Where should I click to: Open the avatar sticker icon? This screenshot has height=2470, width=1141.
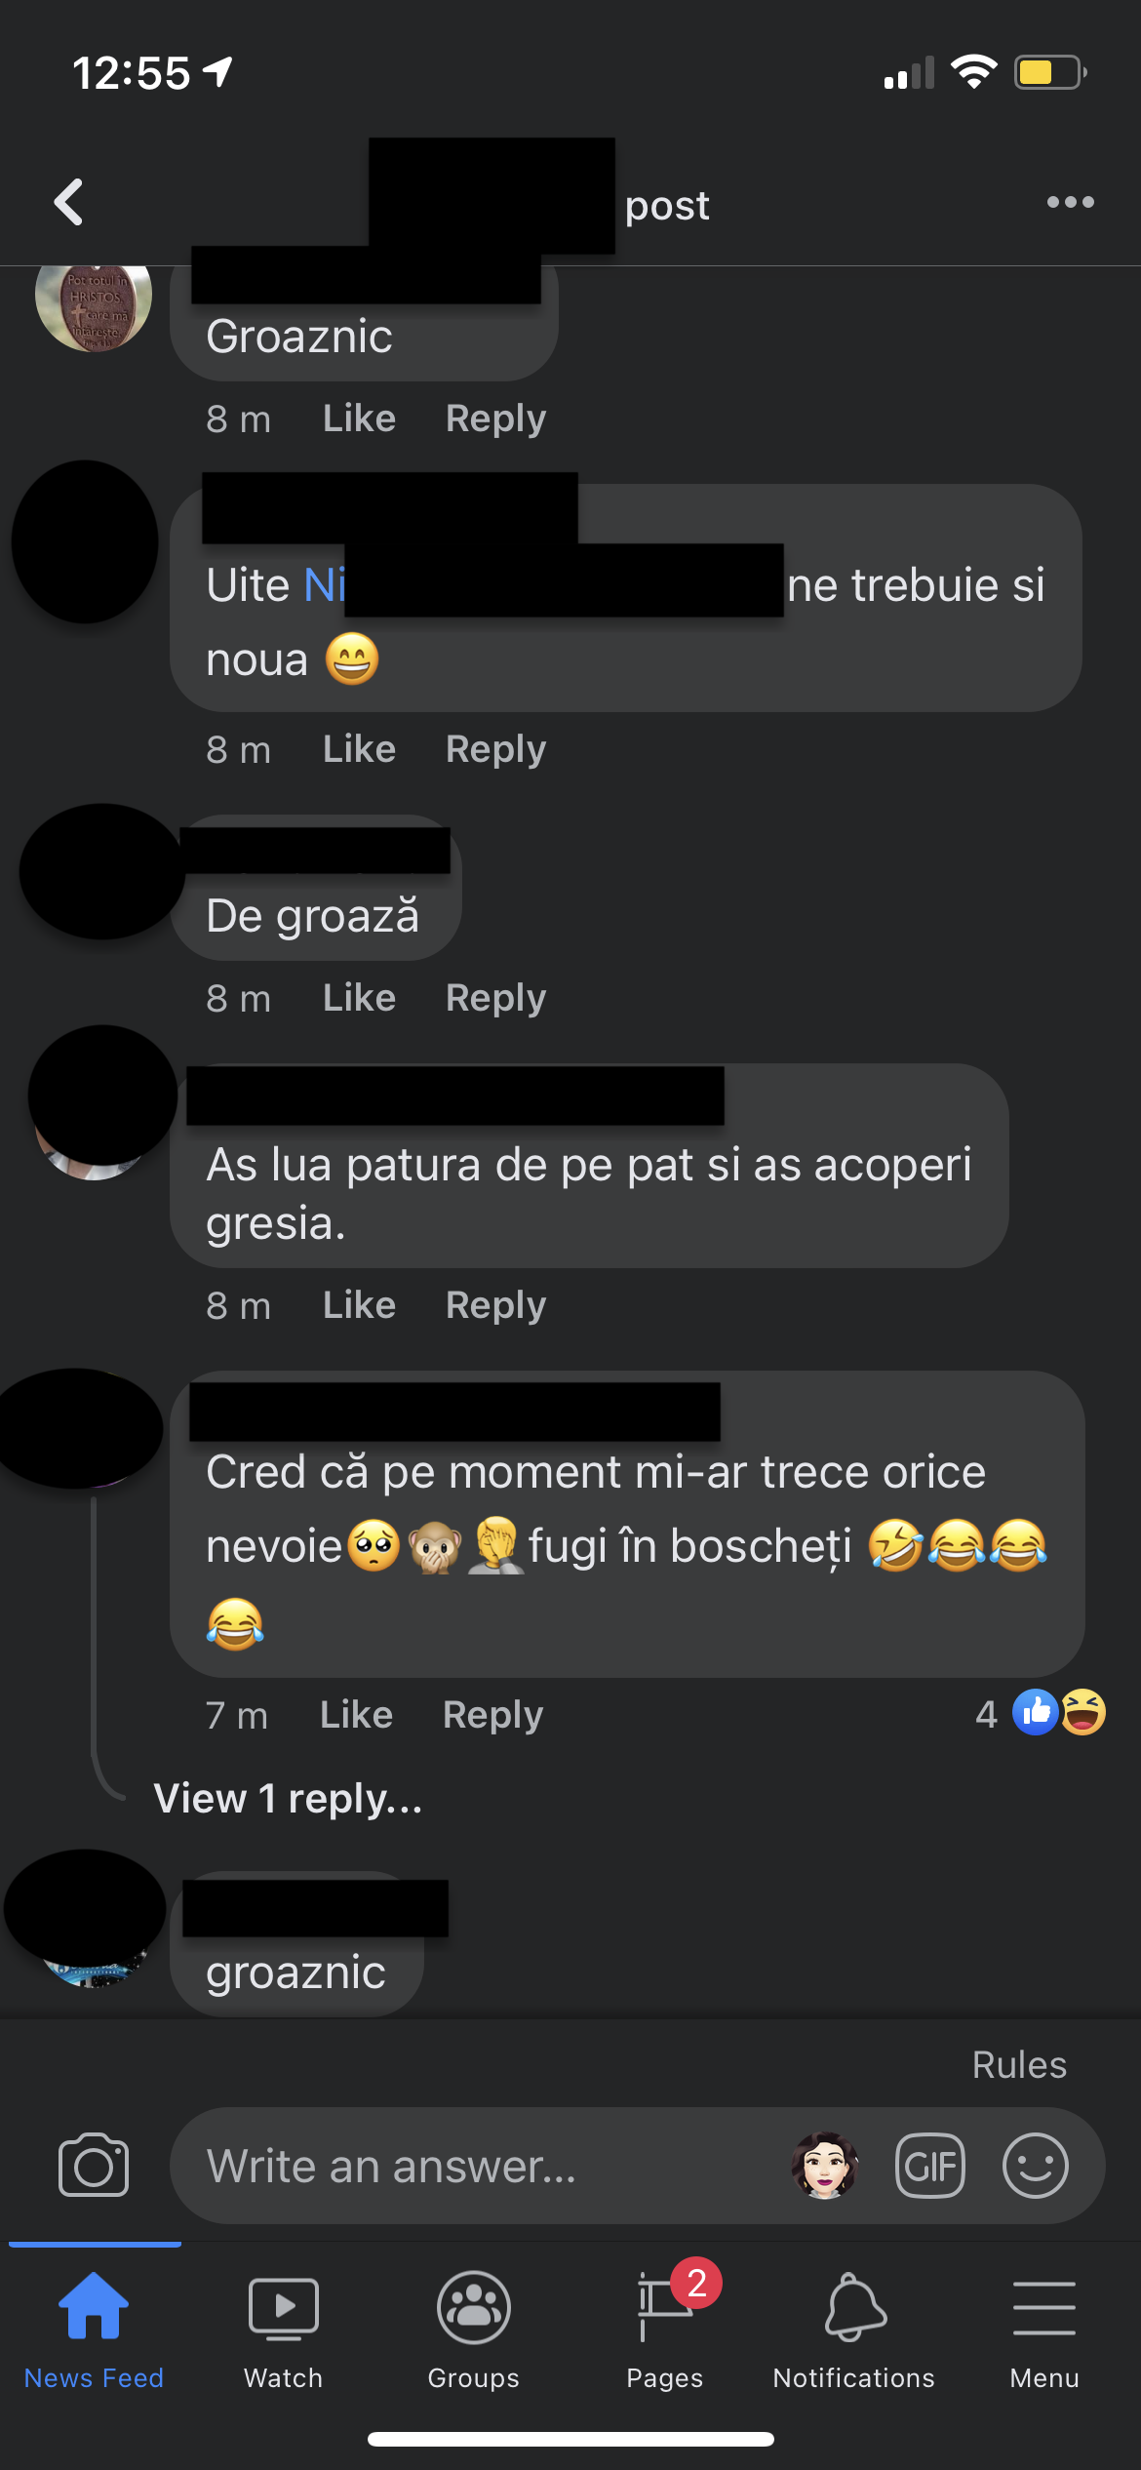pyautogui.click(x=825, y=2166)
